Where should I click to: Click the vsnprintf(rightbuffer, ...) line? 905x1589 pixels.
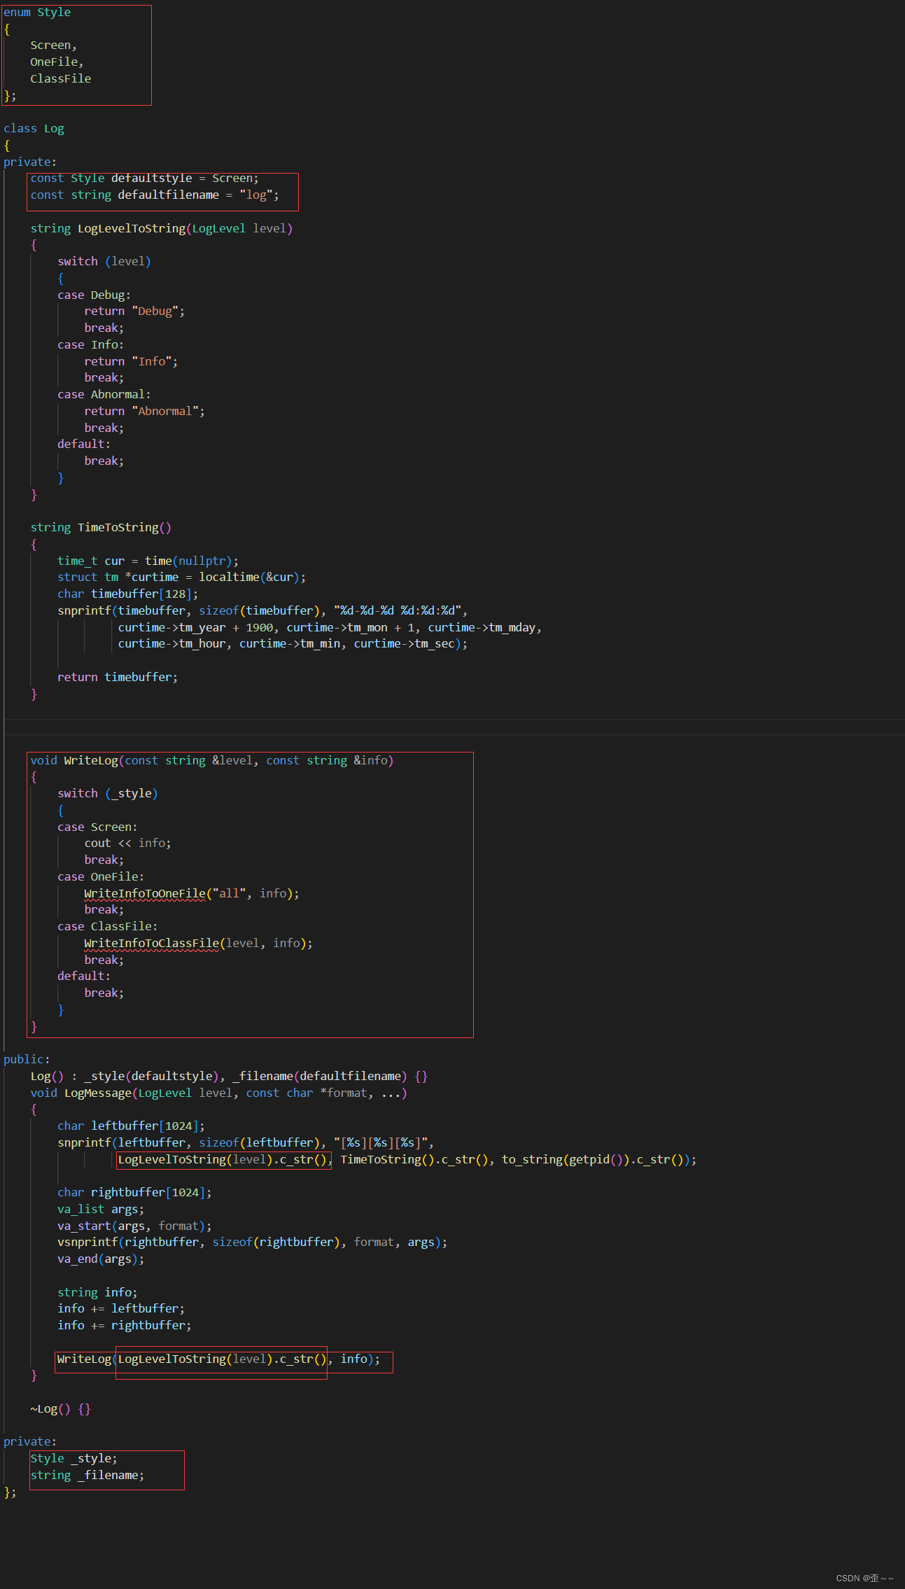[252, 1242]
